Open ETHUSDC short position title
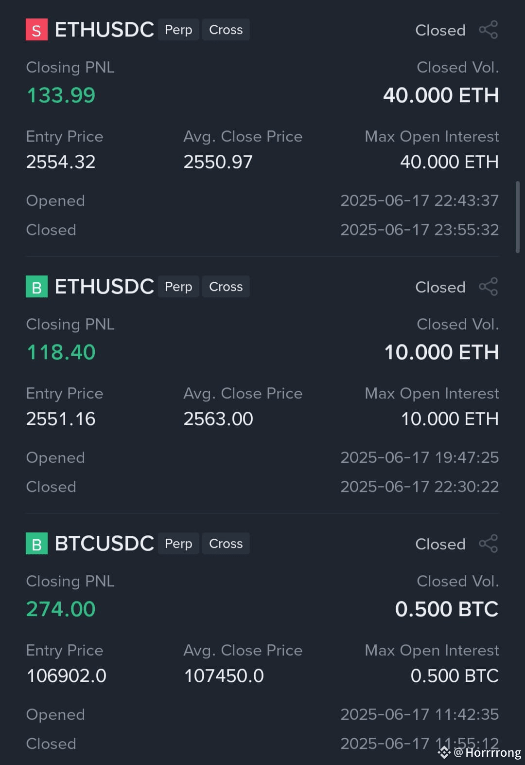This screenshot has height=765, width=525. [105, 30]
